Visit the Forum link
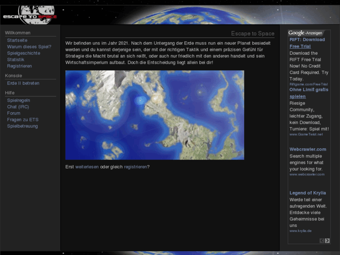Viewport: 340px width, 255px height. point(14,113)
